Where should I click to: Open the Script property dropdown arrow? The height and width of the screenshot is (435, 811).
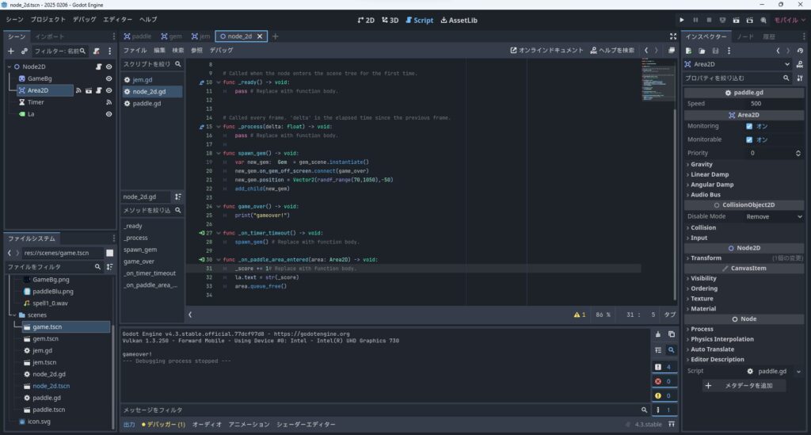pyautogui.click(x=798, y=372)
